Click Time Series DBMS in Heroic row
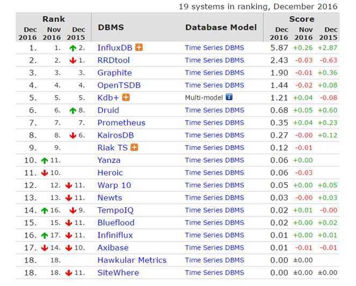356x286 pixels. (x=215, y=173)
